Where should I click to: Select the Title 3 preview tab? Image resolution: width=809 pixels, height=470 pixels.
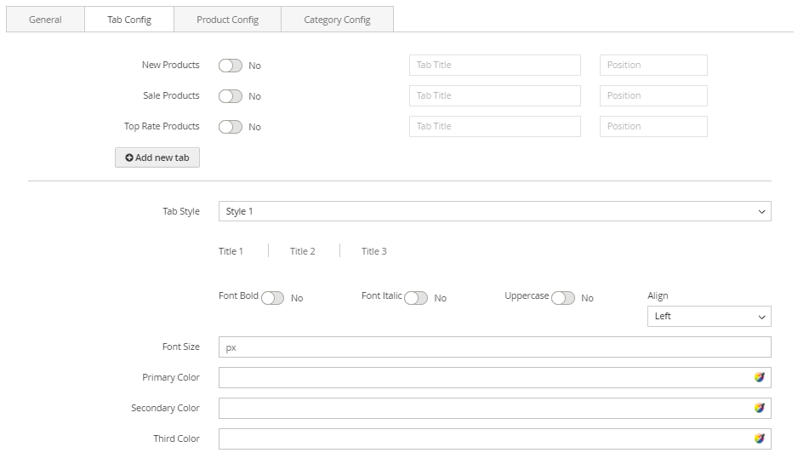pyautogui.click(x=373, y=251)
